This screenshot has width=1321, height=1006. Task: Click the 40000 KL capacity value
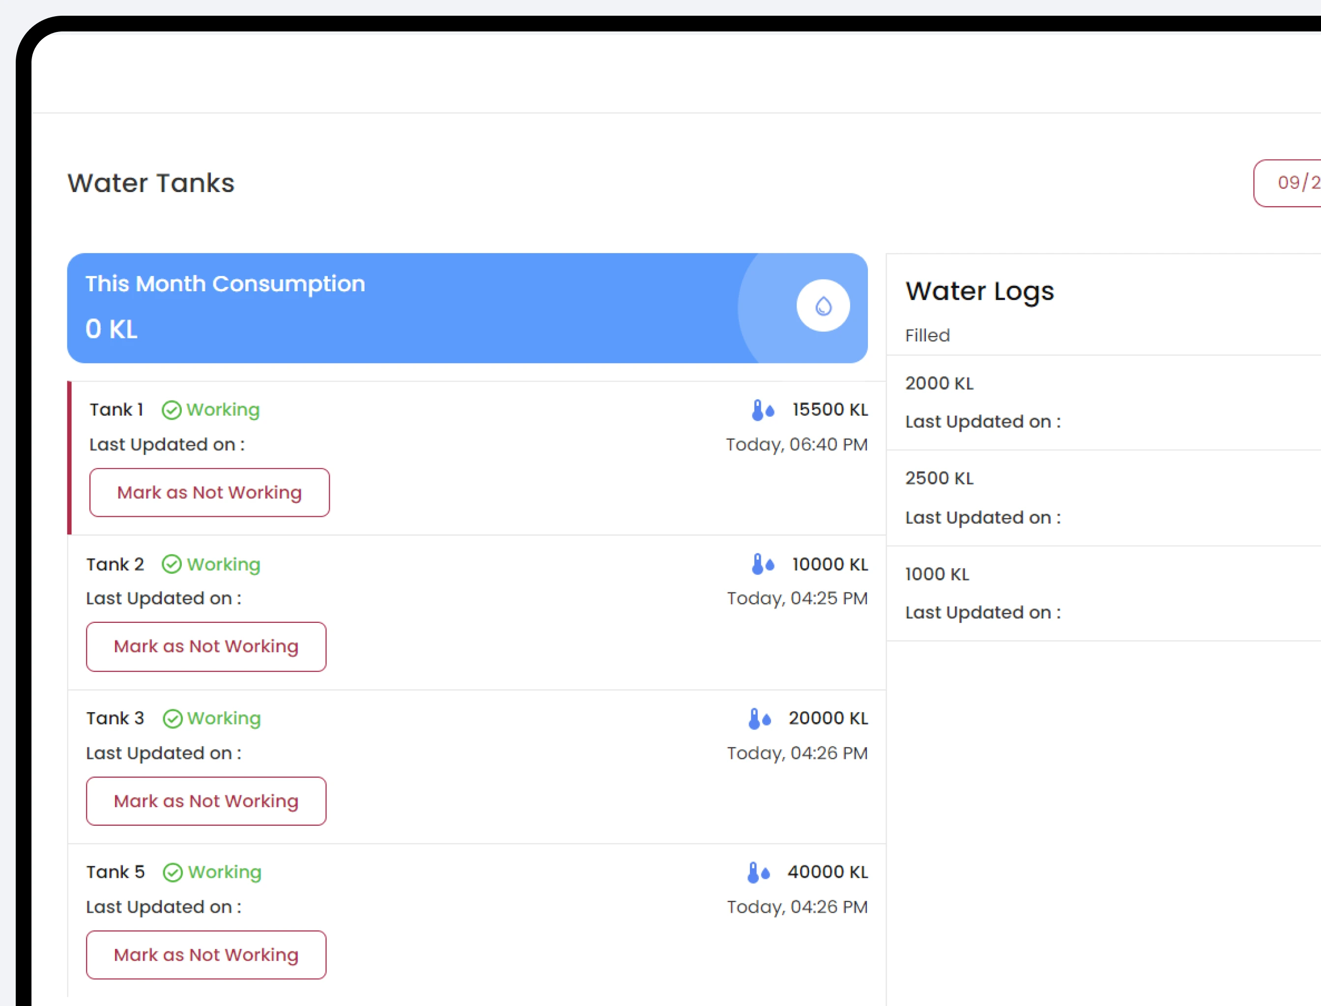(828, 872)
